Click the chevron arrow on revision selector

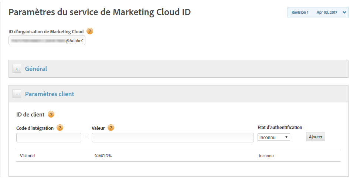coord(344,13)
